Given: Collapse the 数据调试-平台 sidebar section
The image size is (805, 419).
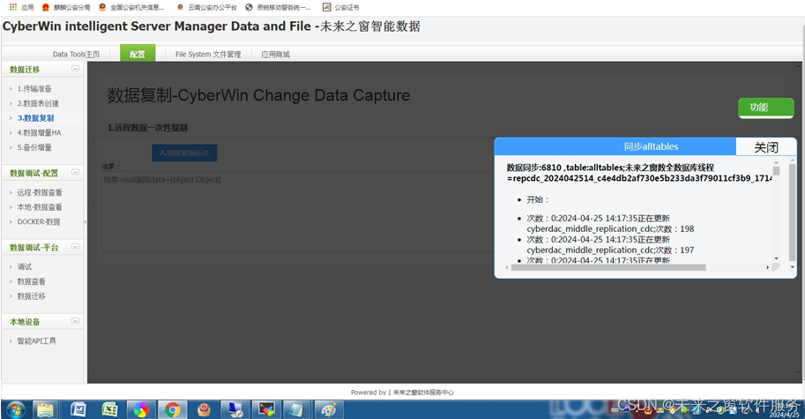Looking at the screenshot, I should [x=76, y=246].
